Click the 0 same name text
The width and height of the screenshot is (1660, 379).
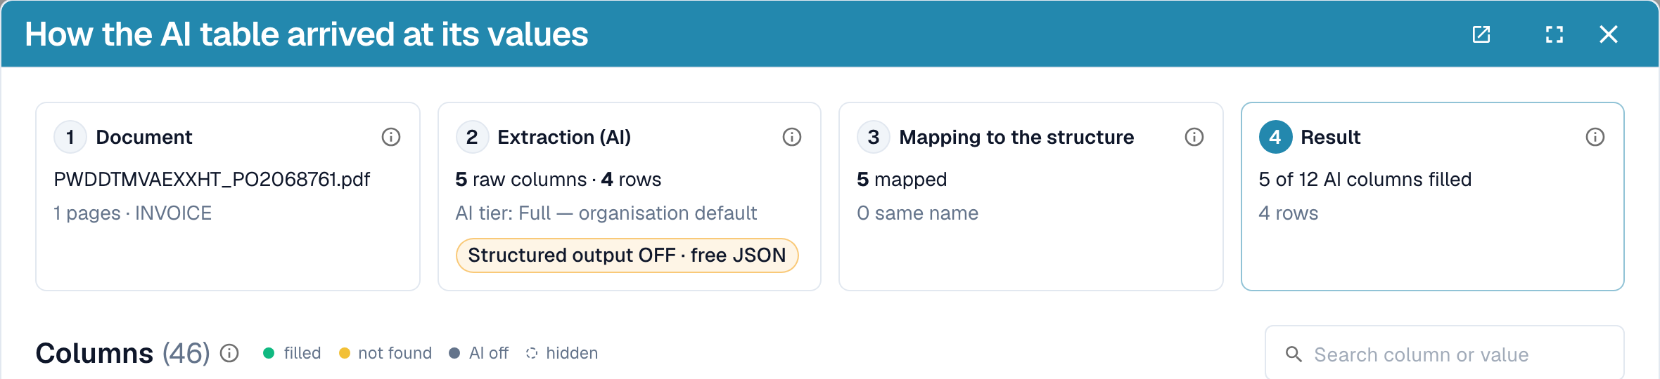[x=918, y=213]
